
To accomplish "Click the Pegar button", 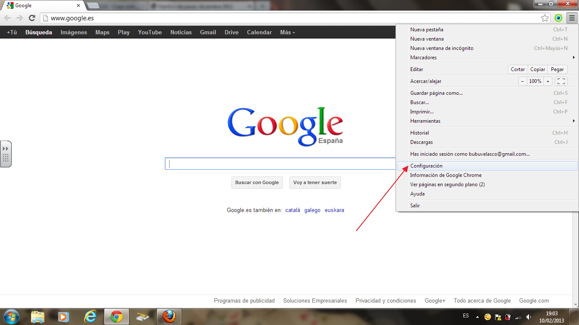I will coord(557,69).
